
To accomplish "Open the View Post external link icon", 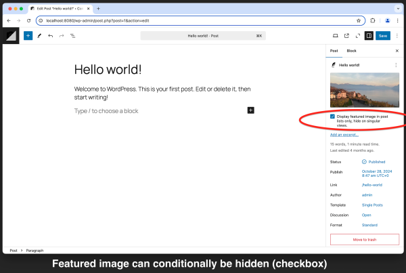I will click(x=347, y=35).
